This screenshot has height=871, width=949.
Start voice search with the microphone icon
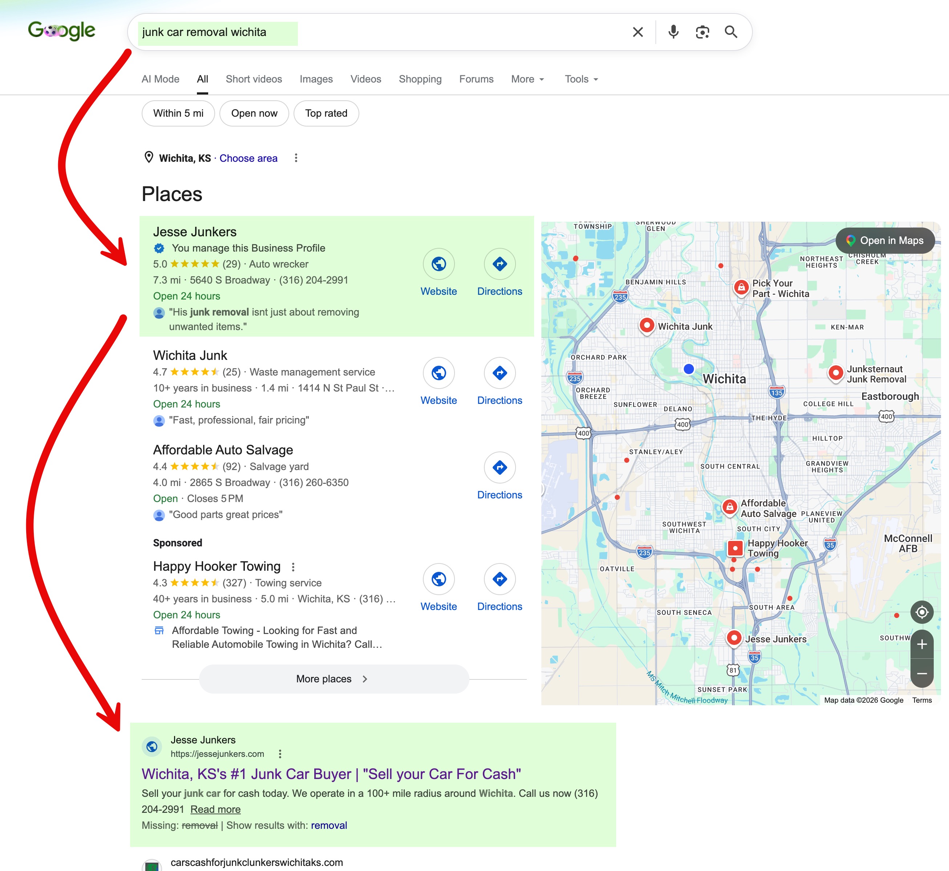tap(674, 32)
